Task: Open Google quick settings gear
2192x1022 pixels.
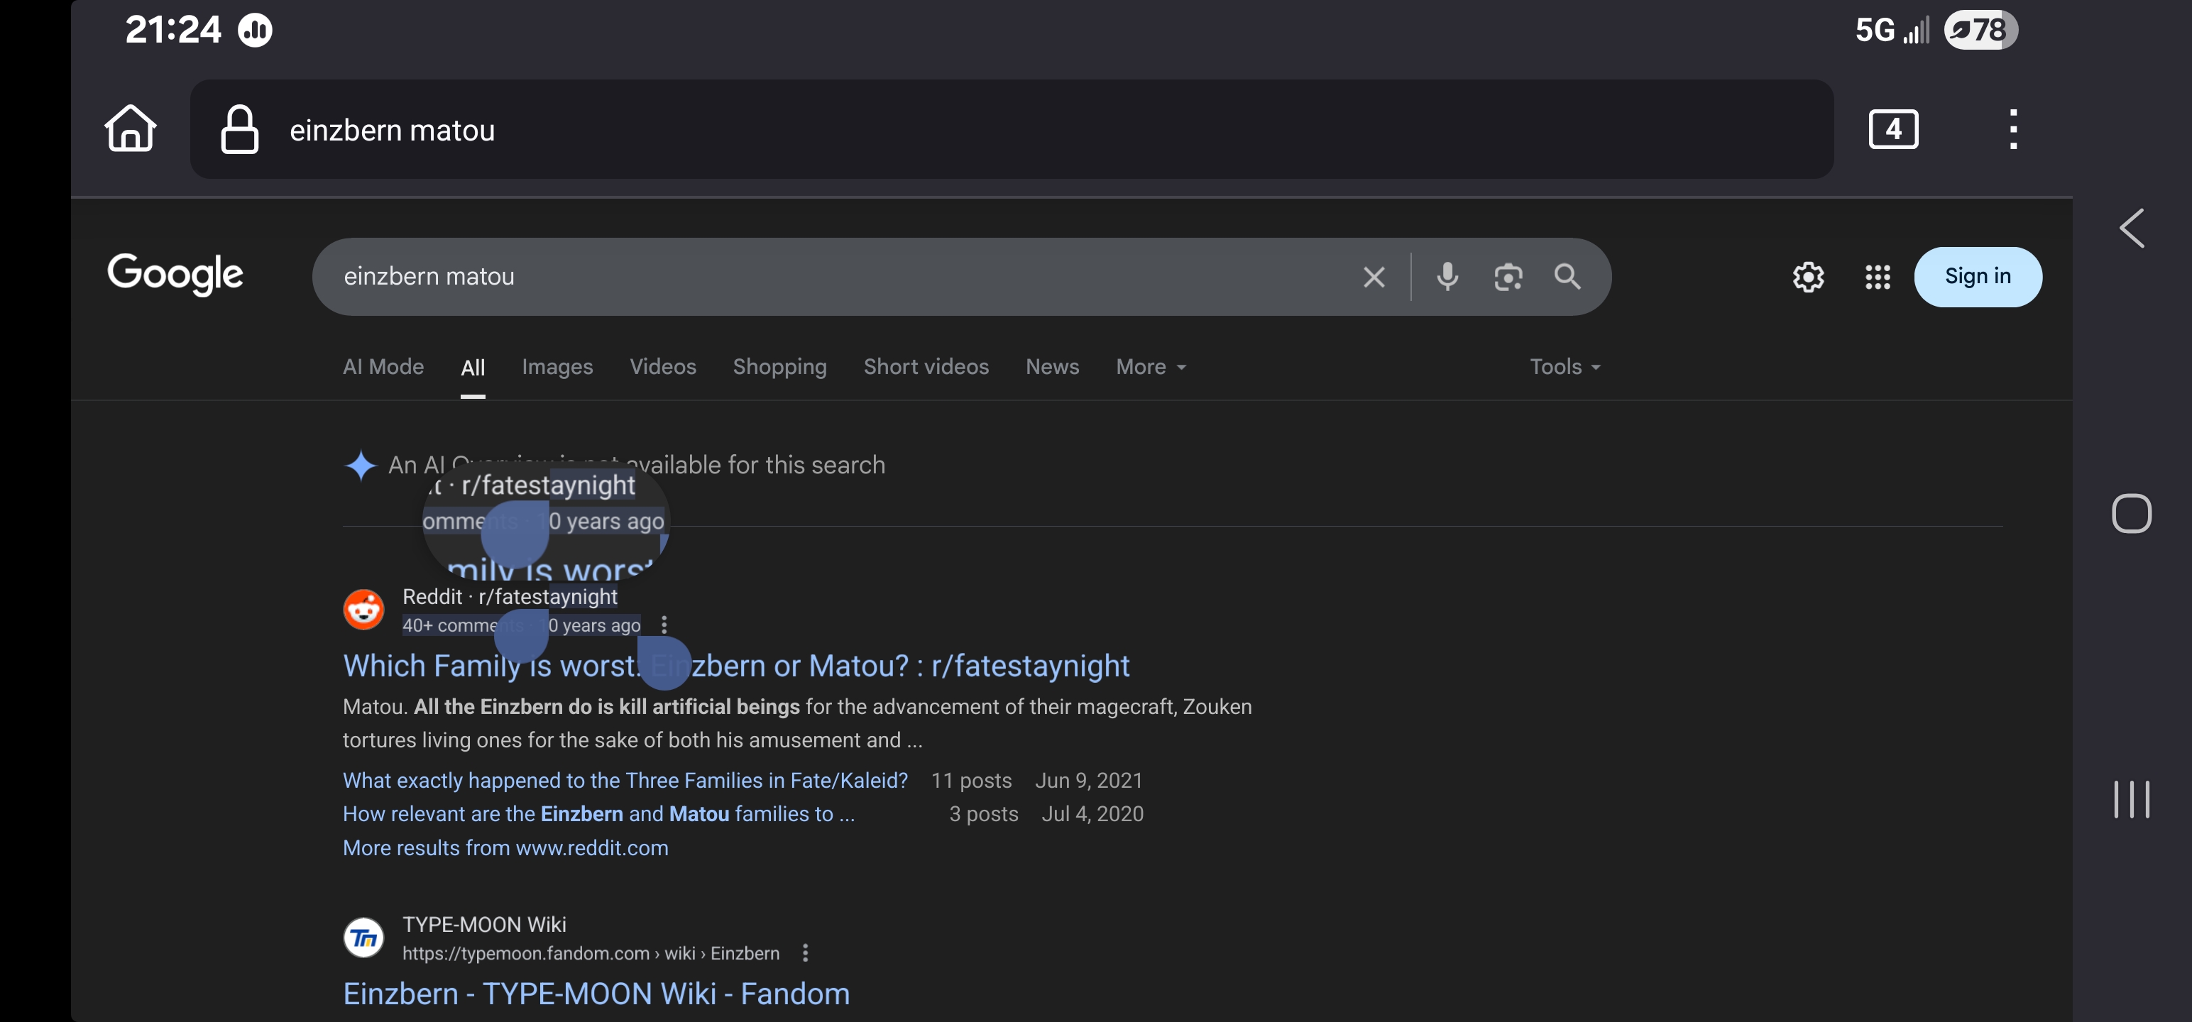Action: [1808, 277]
